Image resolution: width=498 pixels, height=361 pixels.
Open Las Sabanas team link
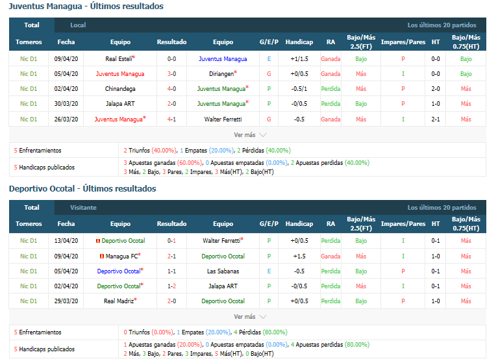pos(223,271)
